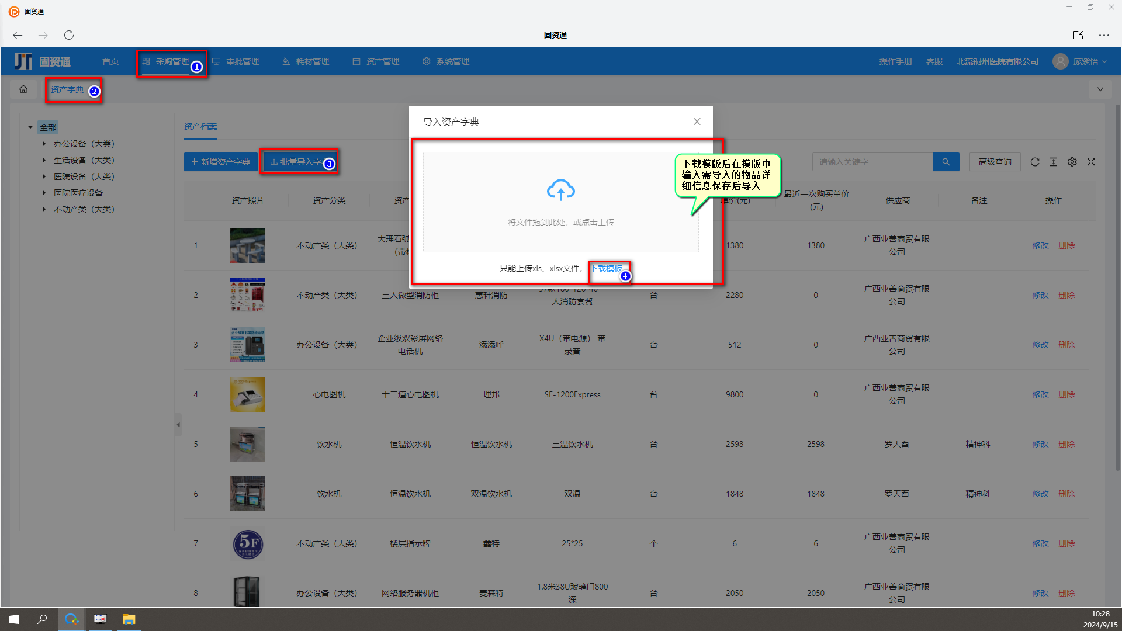Open Windows taskbar search
The width and height of the screenshot is (1122, 631).
click(x=42, y=619)
